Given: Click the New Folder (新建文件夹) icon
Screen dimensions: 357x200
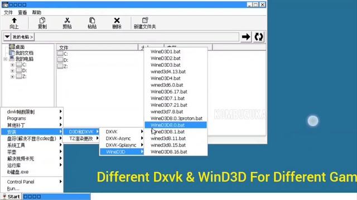Looking at the screenshot, I should point(145,23).
